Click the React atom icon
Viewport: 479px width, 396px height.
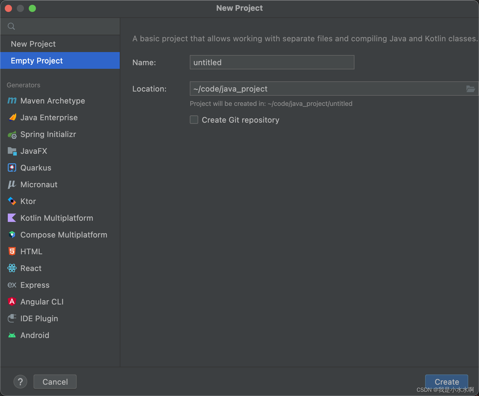12,268
